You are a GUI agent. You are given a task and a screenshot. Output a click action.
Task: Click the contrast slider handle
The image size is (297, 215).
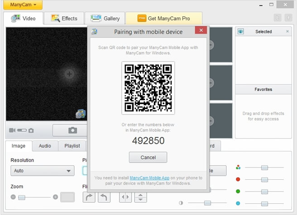point(208,203)
